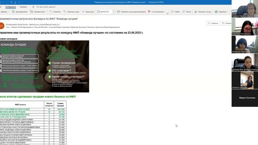Select Кемерово Вера video tile
The image size is (258, 145).
point(245,44)
